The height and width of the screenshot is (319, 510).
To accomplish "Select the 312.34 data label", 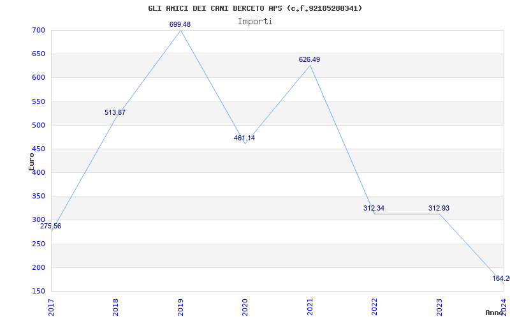I will [x=374, y=209].
